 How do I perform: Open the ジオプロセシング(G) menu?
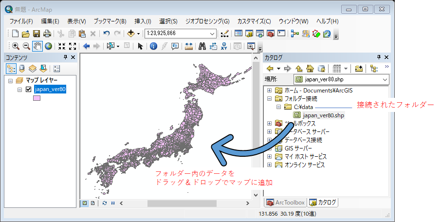click(207, 21)
